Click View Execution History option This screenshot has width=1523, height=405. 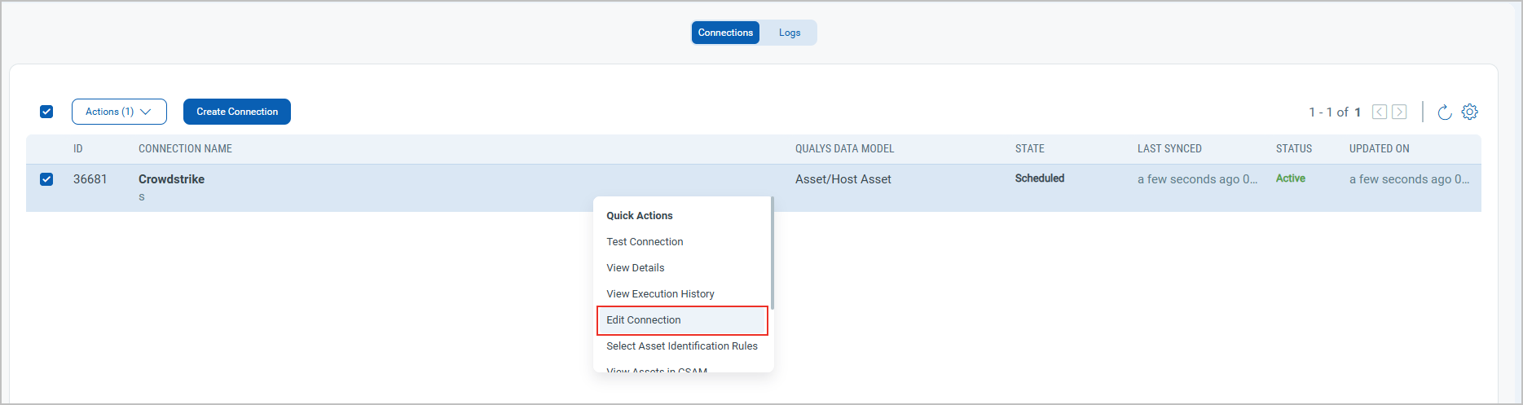point(660,294)
